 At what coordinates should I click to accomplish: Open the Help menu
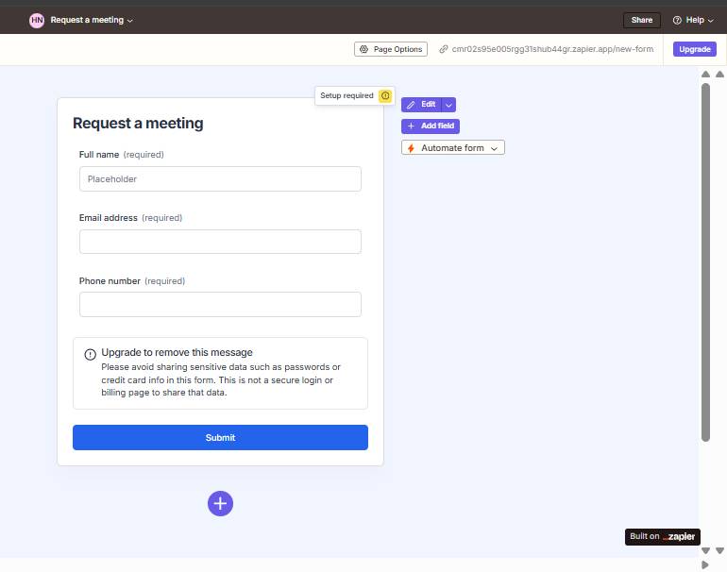pyautogui.click(x=693, y=20)
